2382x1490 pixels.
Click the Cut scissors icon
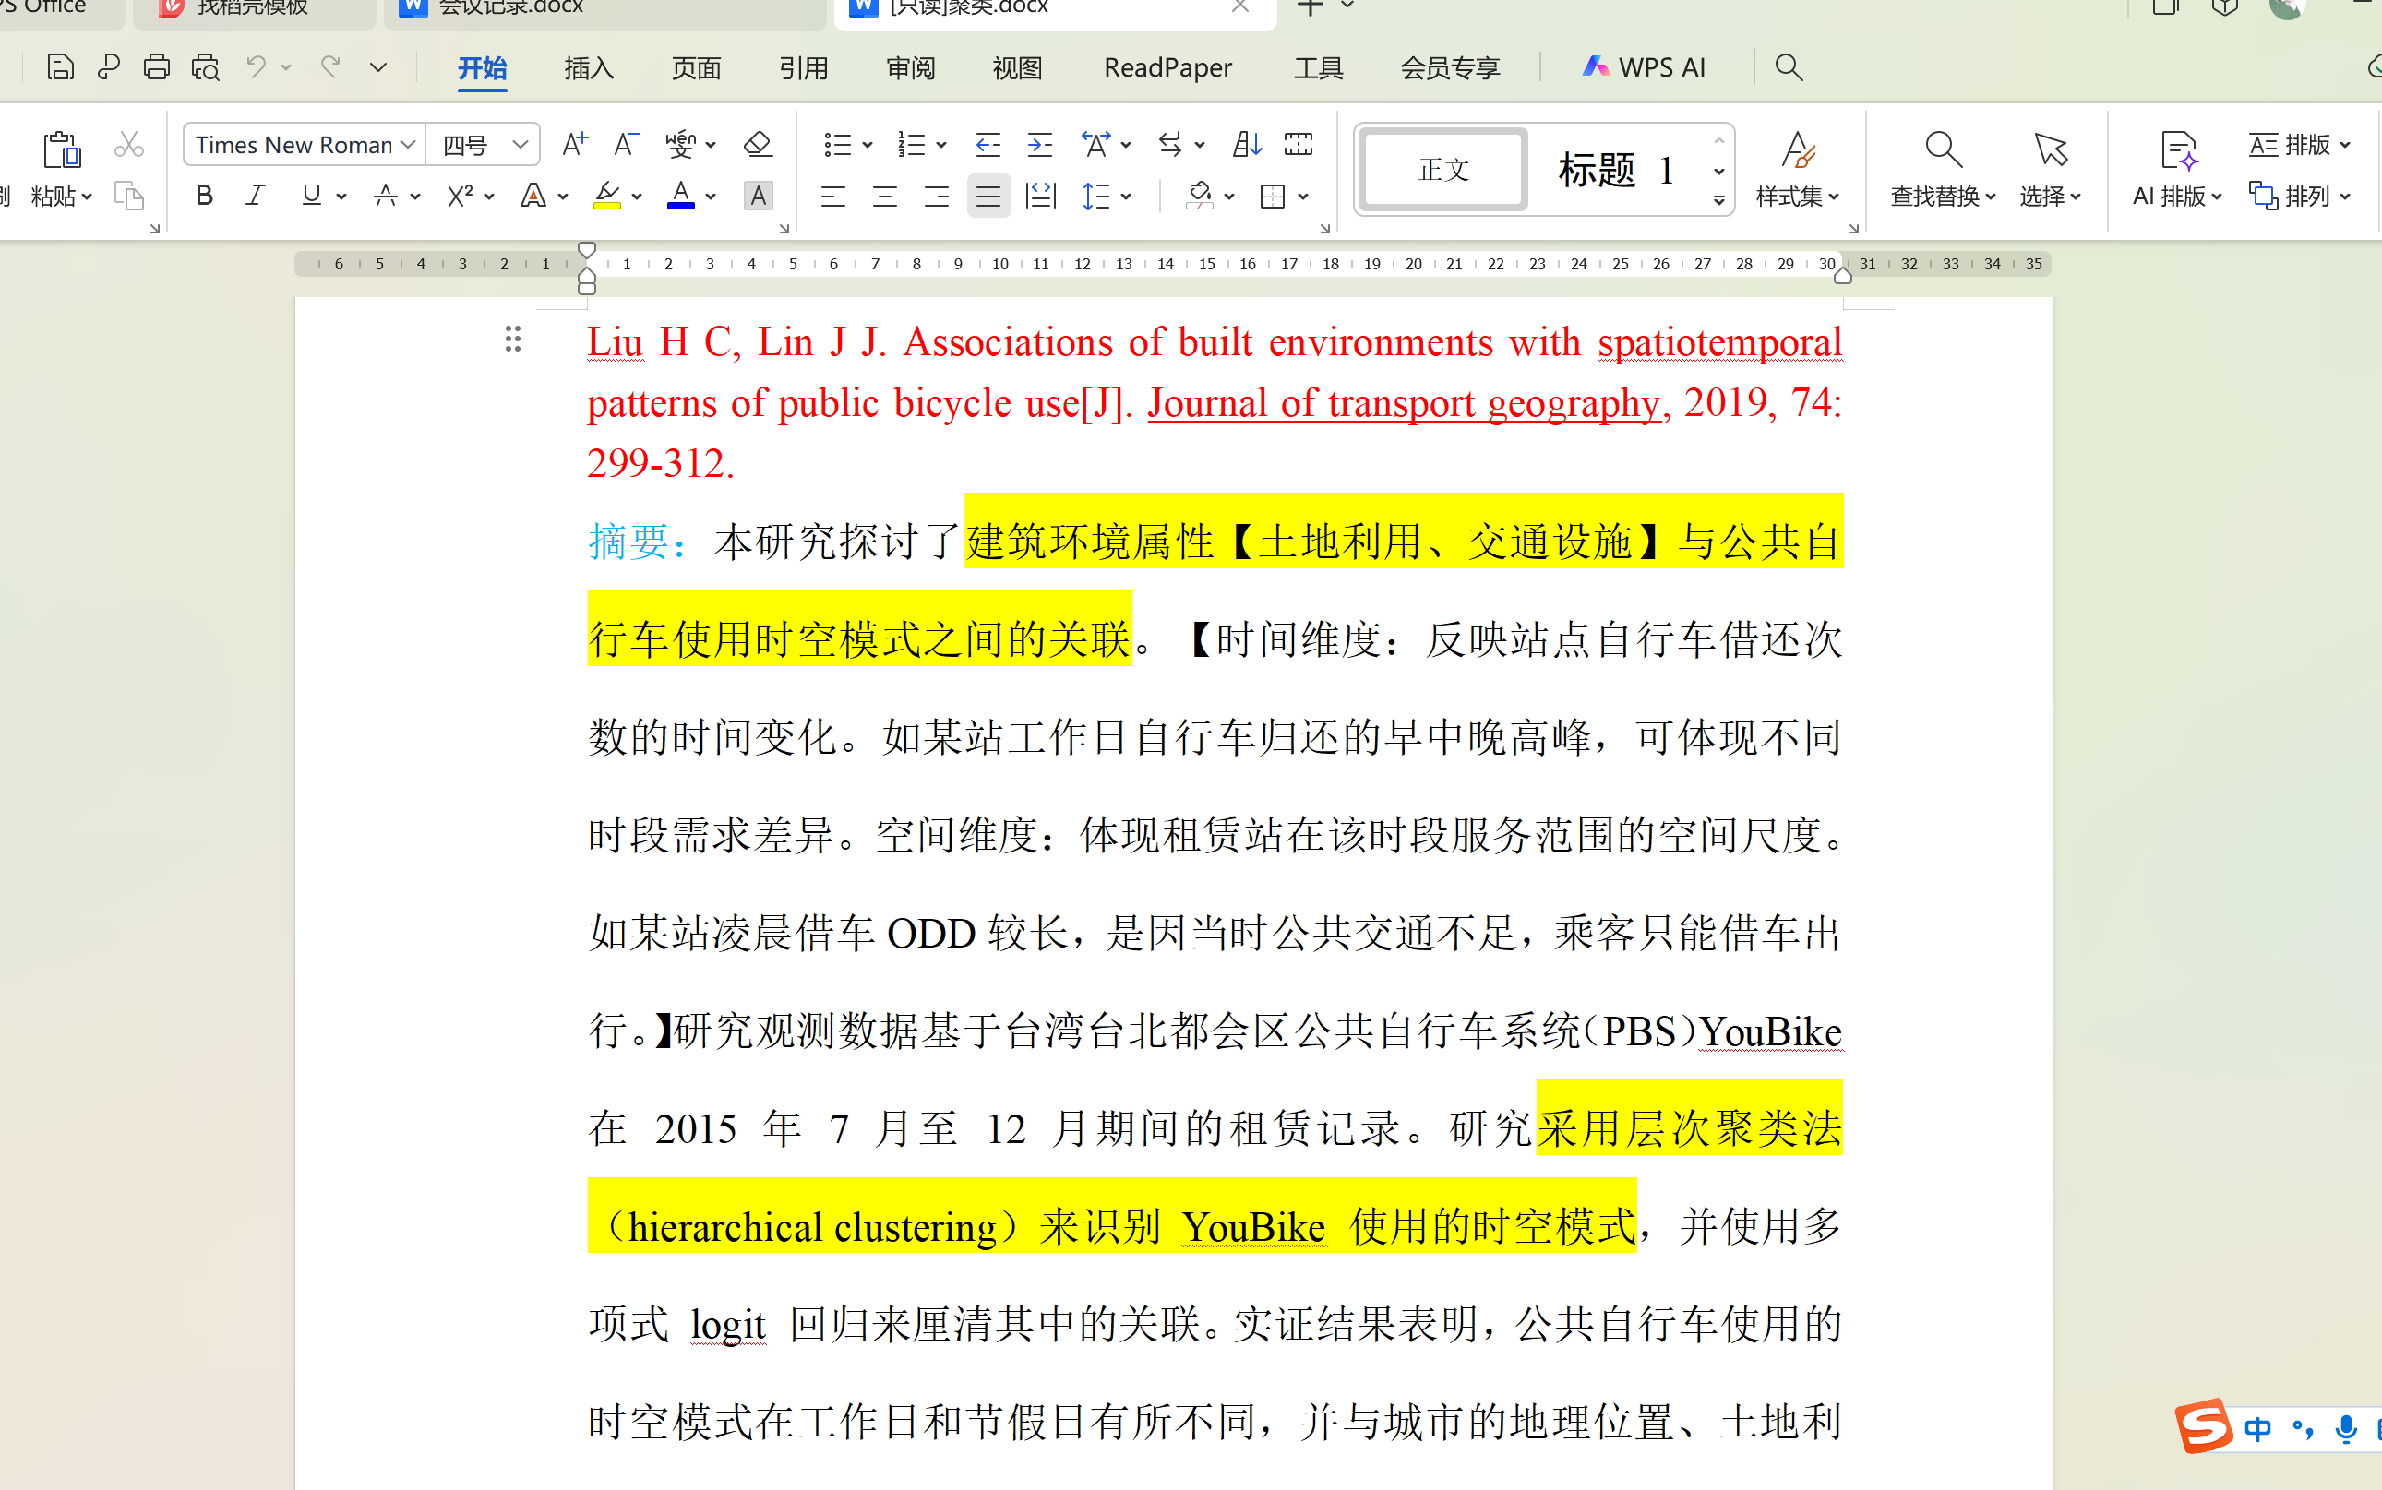(129, 145)
